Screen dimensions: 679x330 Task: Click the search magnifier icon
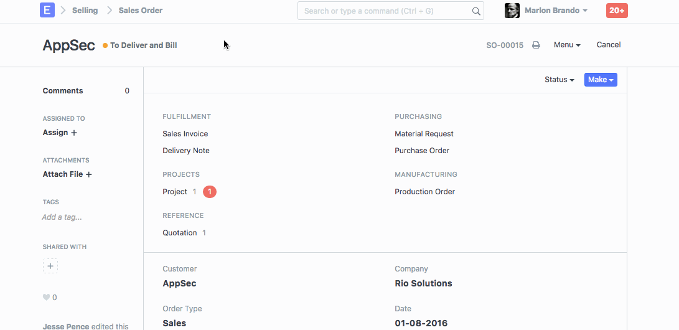tap(476, 11)
